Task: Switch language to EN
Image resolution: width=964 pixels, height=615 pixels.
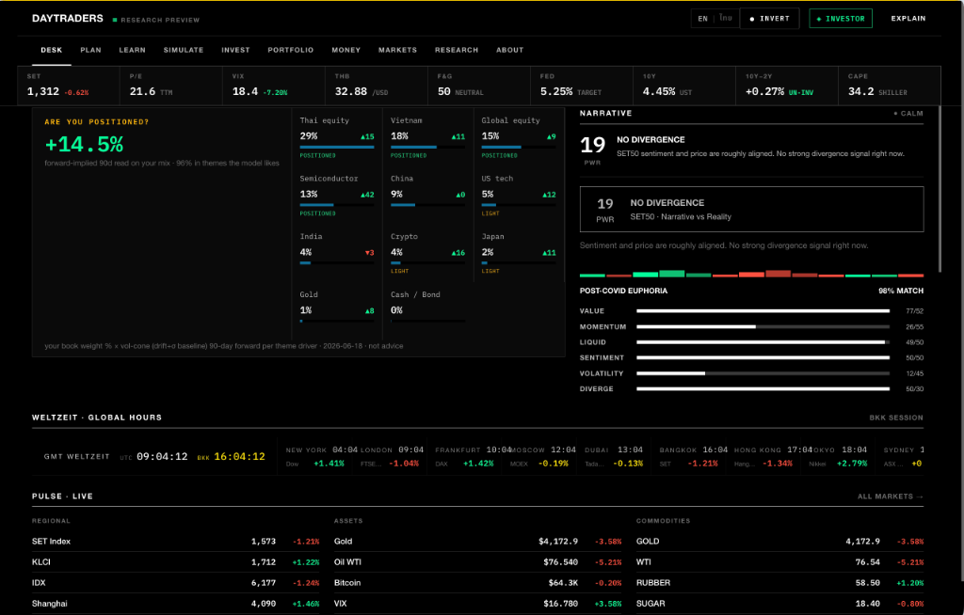Action: click(702, 19)
